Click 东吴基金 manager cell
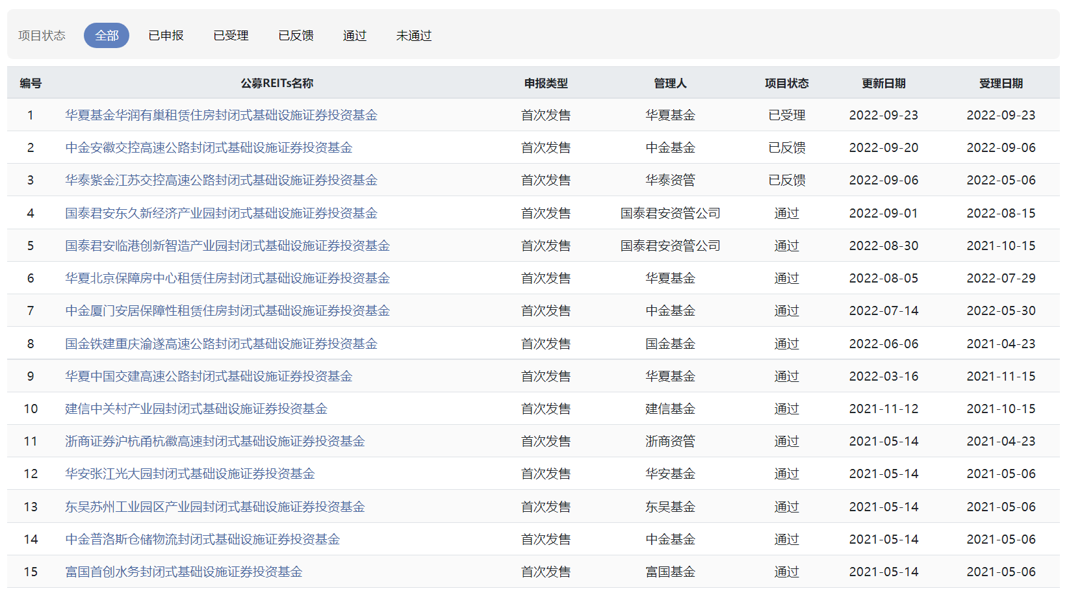The image size is (1069, 595). 670,507
